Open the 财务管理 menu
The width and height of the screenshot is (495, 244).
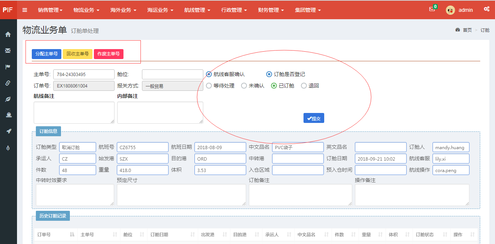pyautogui.click(x=271, y=10)
